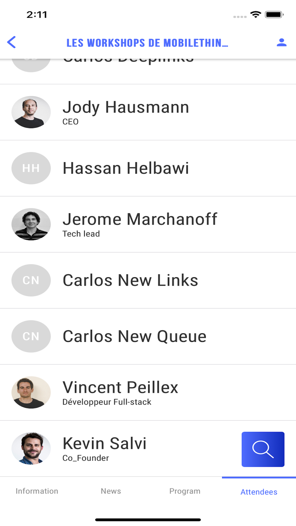Select the Attendees tab
This screenshot has width=296, height=526.
coord(259,492)
